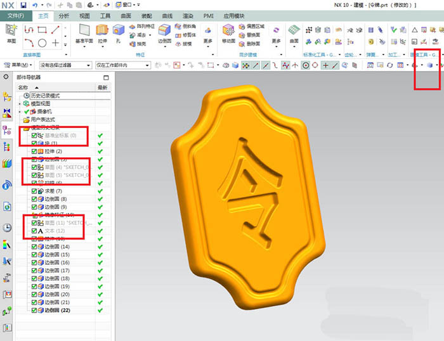Switch to the 工具 ribbon tab
Screen dimensions: 444x341
(x=105, y=16)
